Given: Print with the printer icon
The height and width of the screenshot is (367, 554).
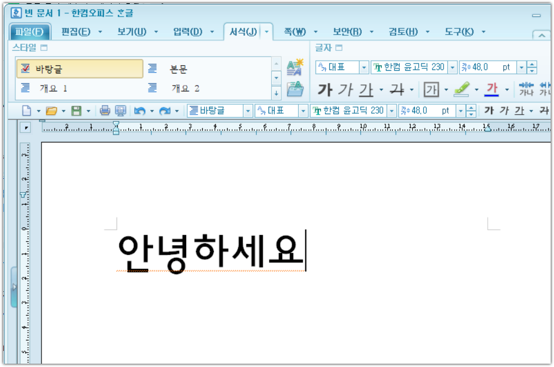Looking at the screenshot, I should coord(104,111).
